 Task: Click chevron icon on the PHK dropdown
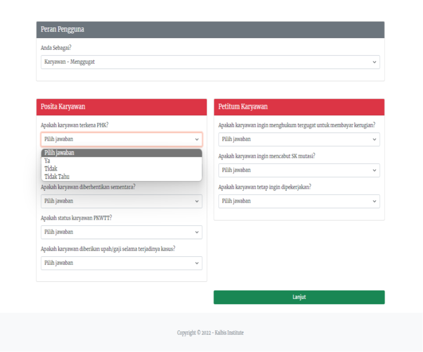[x=197, y=139]
